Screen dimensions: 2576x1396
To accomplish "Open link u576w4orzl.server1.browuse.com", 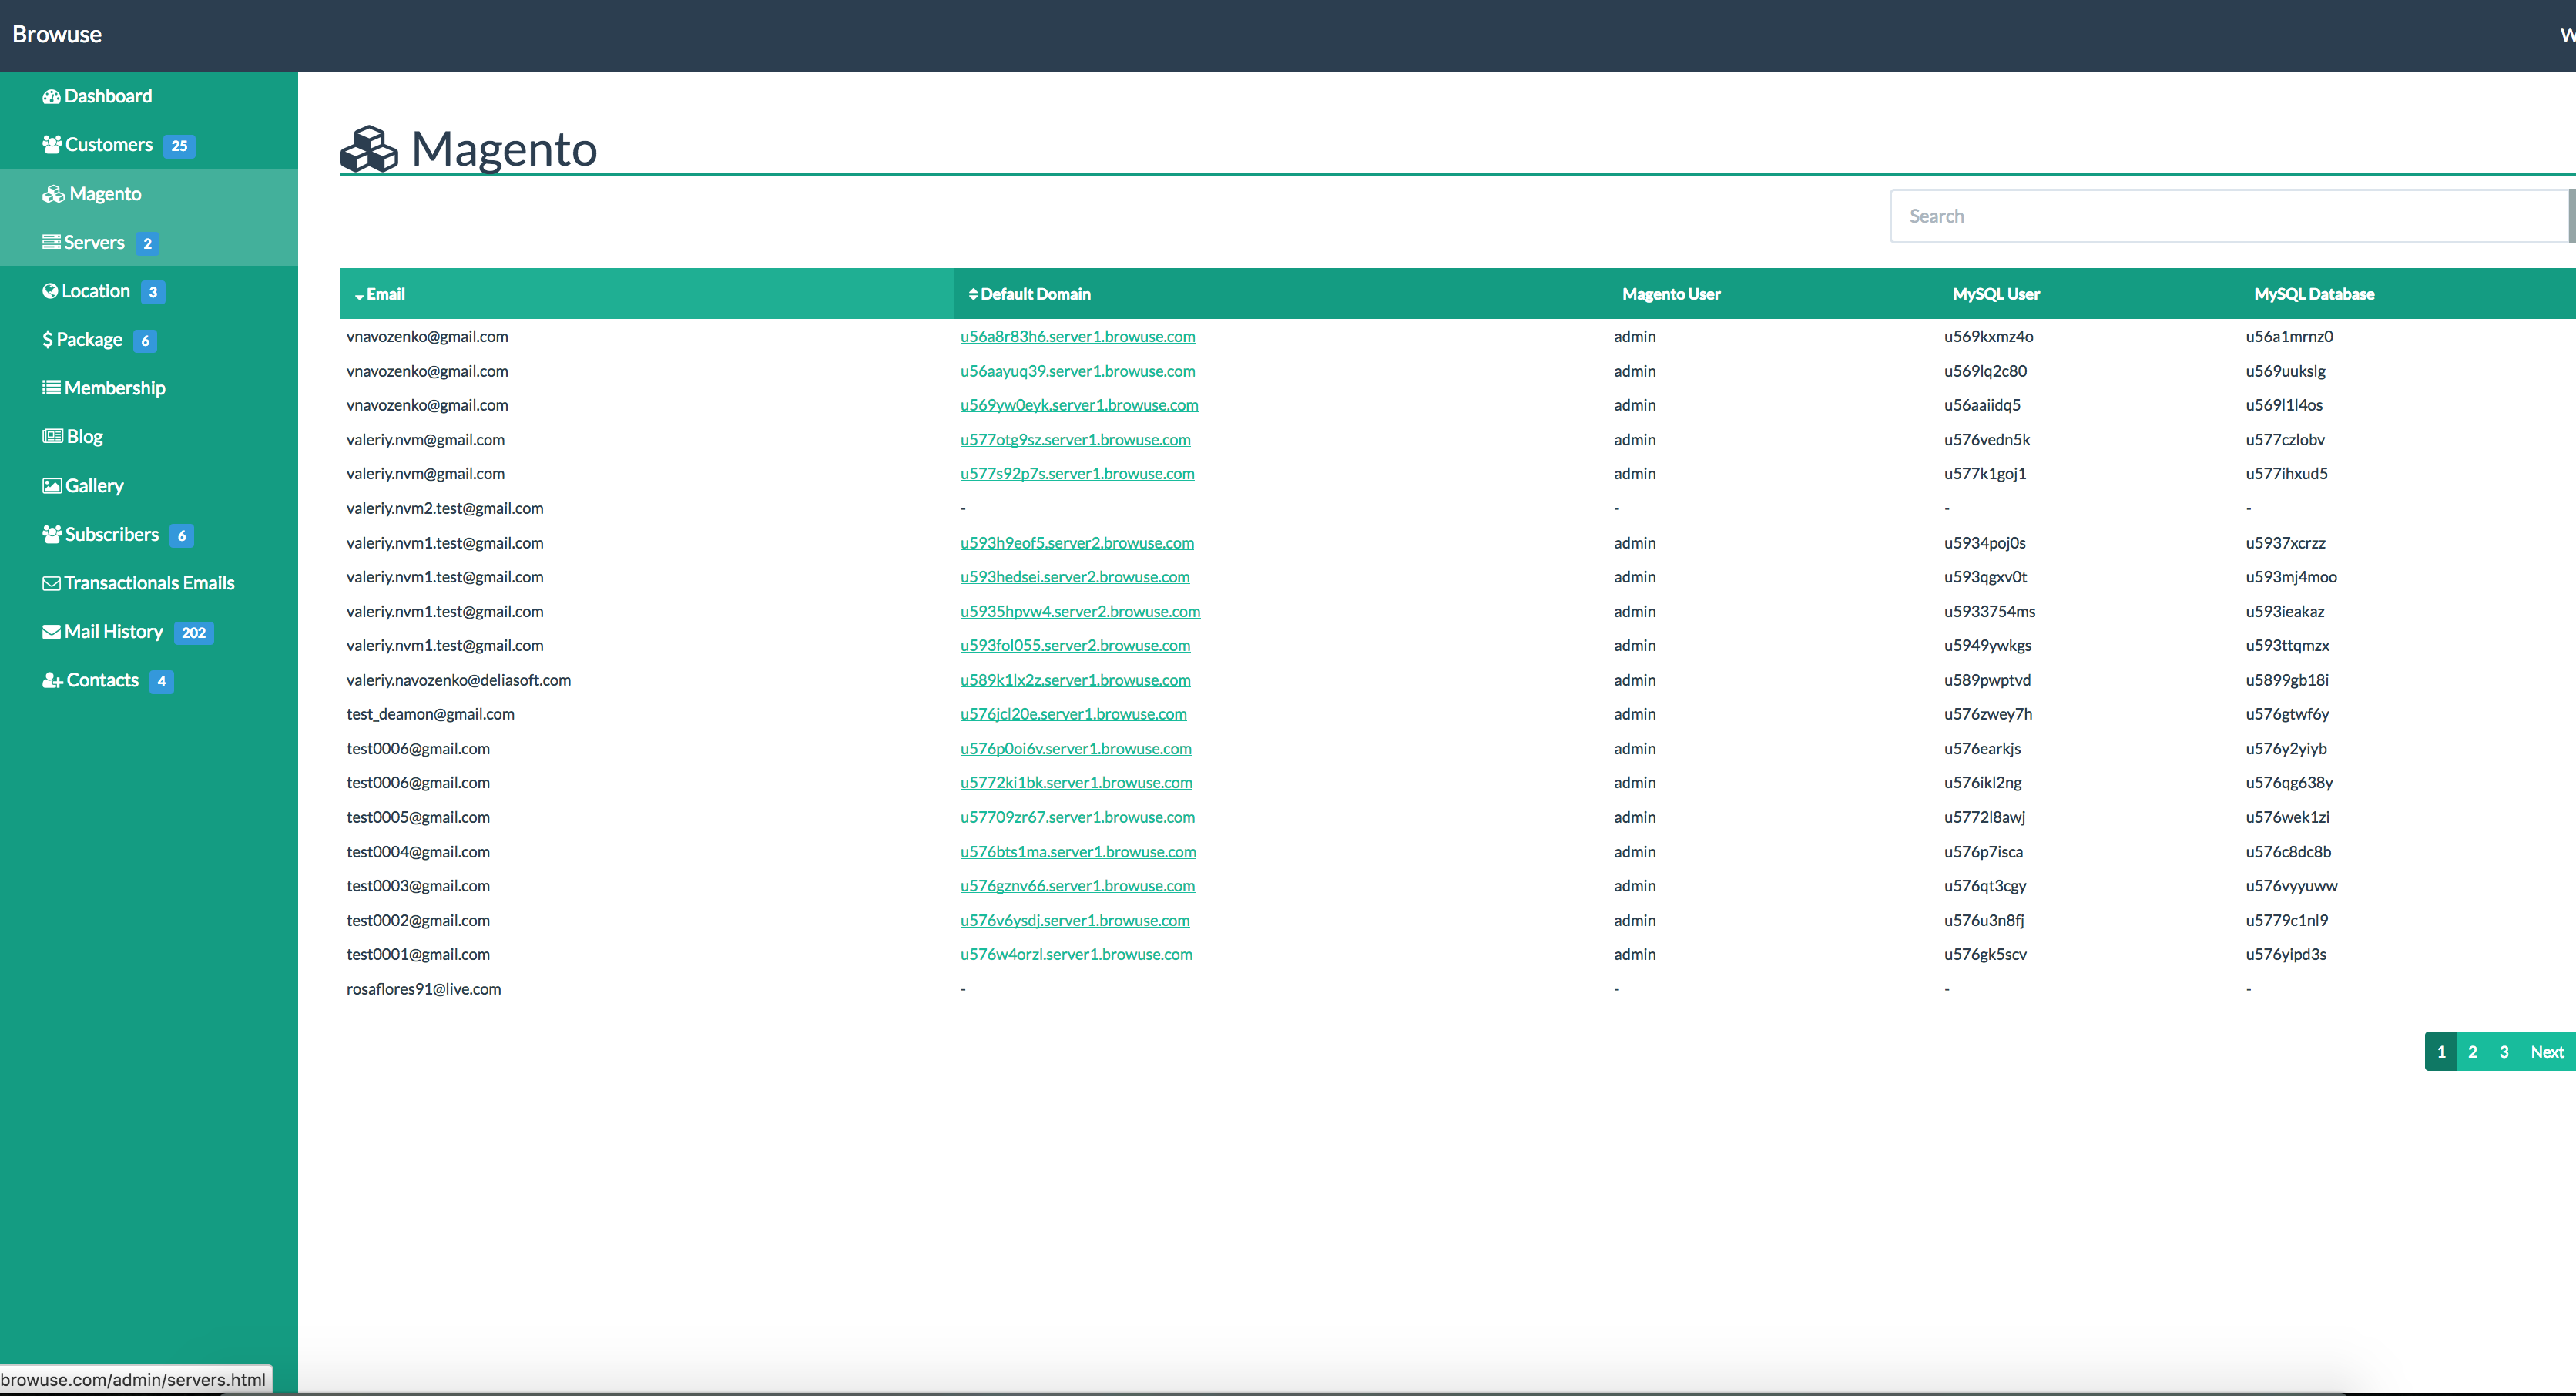I will click(x=1076, y=955).
